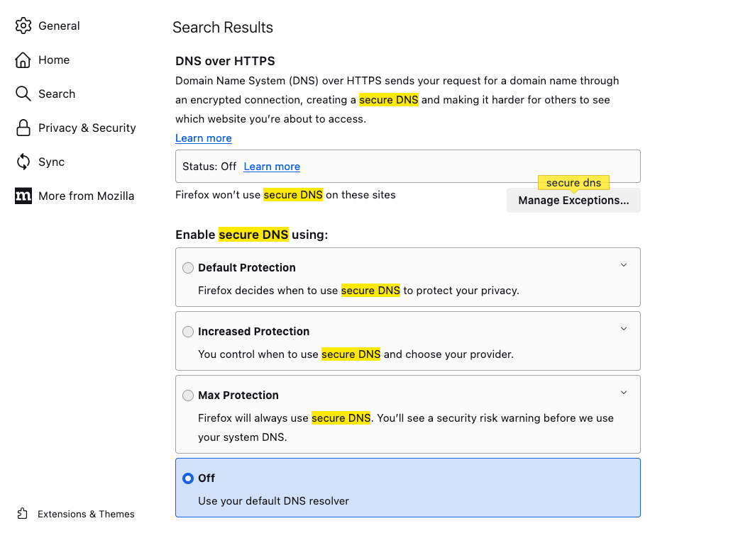This screenshot has width=743, height=533.
Task: Click the Privacy & Security lock icon
Action: tap(23, 128)
